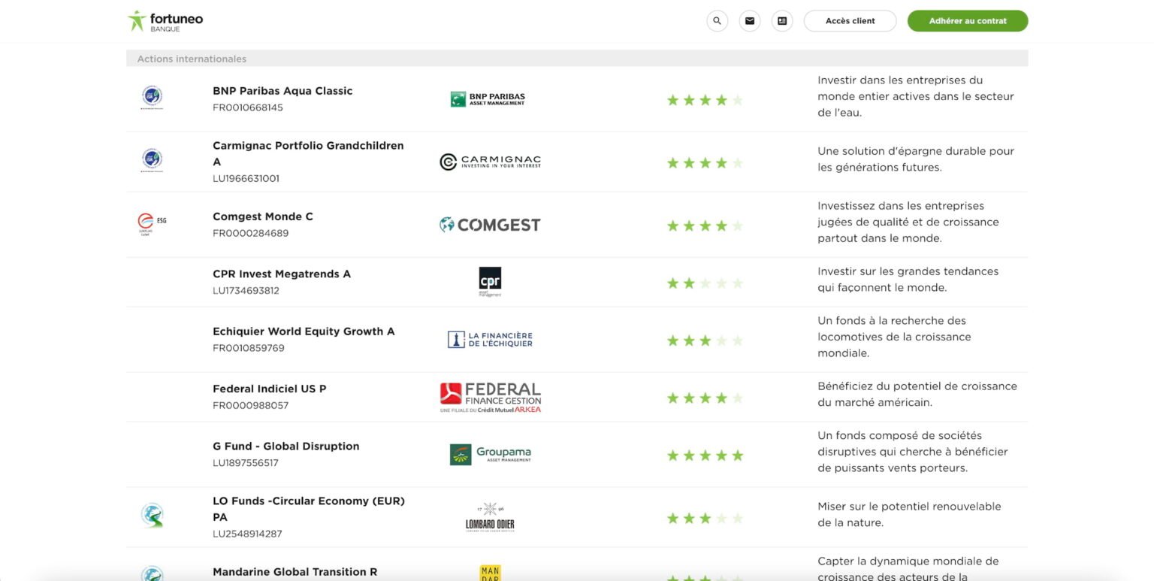Click ISIN code FR0010668145
The height and width of the screenshot is (581, 1154).
click(x=248, y=107)
